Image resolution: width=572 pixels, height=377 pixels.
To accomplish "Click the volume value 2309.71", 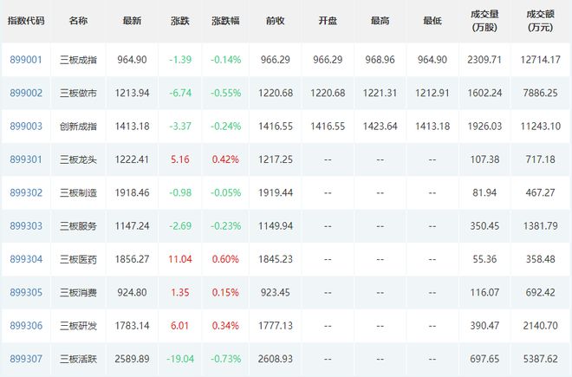I will tap(484, 60).
